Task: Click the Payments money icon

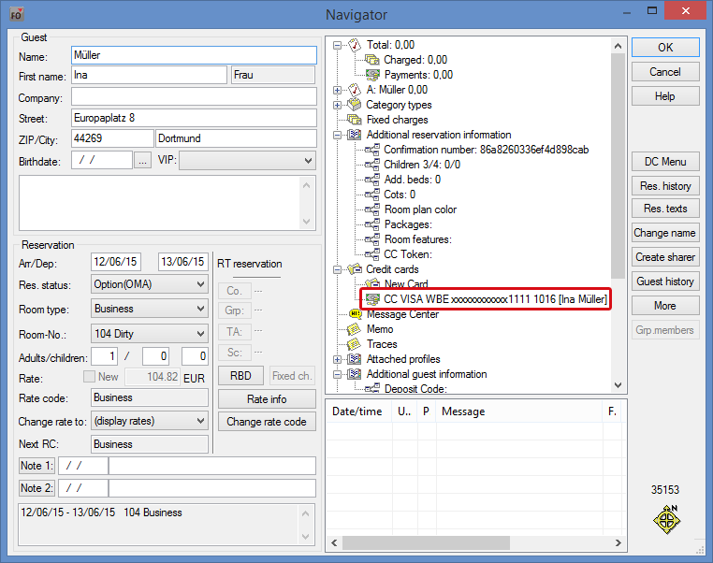Action: tap(372, 75)
